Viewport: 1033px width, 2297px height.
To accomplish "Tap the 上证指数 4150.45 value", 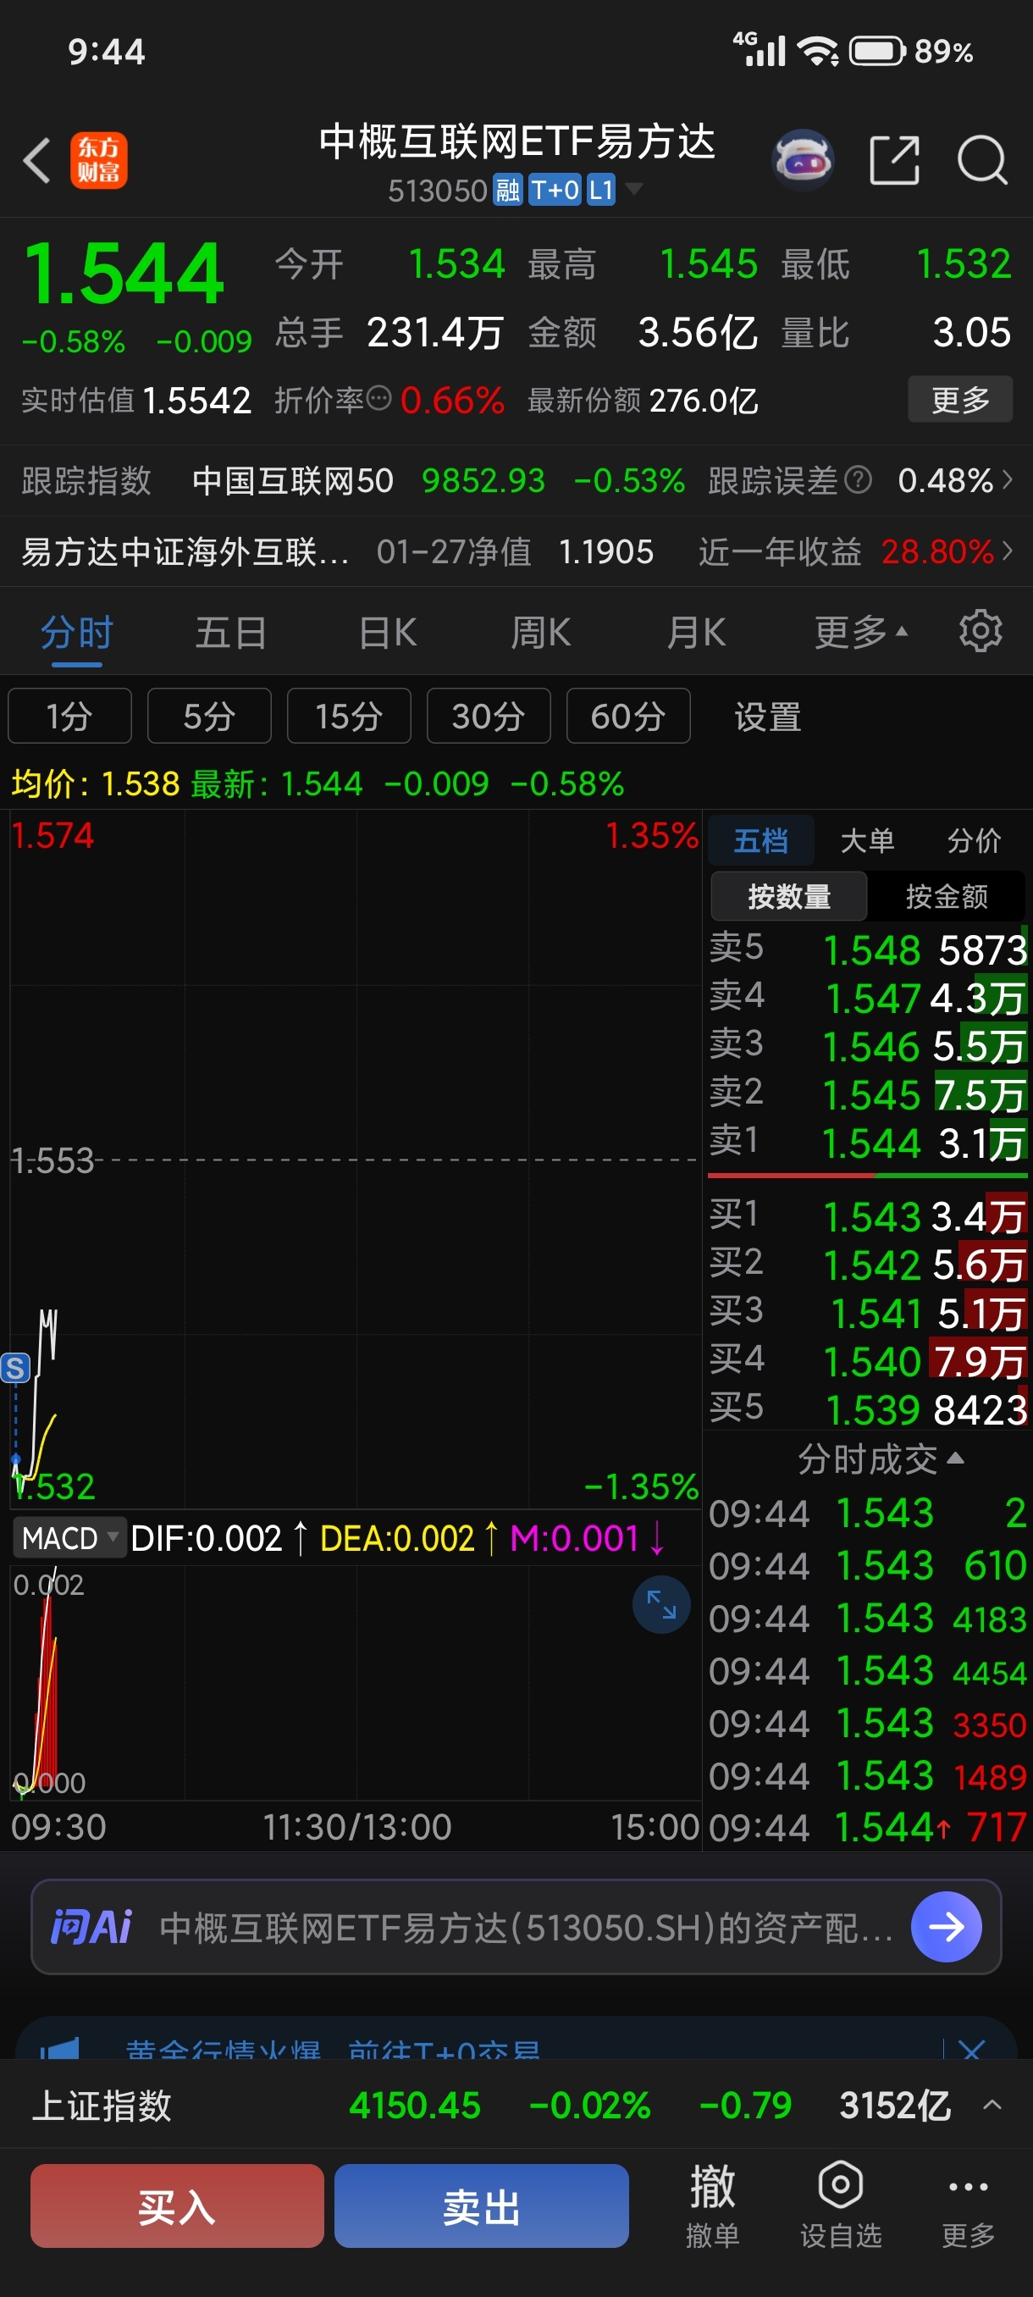I will coord(414,2106).
